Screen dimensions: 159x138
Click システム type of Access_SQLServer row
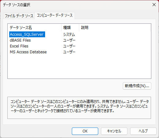[x=69, y=34]
